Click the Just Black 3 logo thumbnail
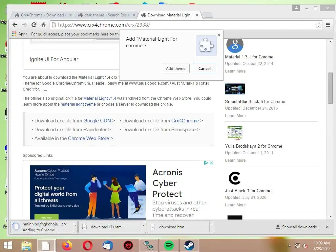This screenshot has height=252, width=336. click(234, 178)
